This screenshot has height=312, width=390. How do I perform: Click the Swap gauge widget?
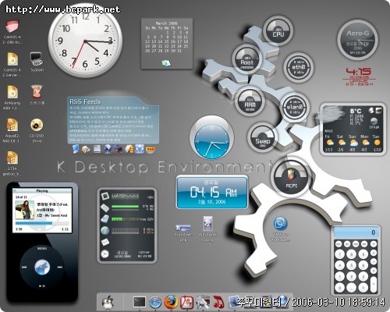[x=262, y=137]
